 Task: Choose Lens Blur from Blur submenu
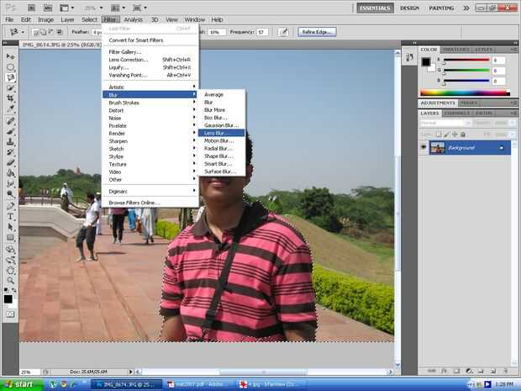[x=221, y=133]
